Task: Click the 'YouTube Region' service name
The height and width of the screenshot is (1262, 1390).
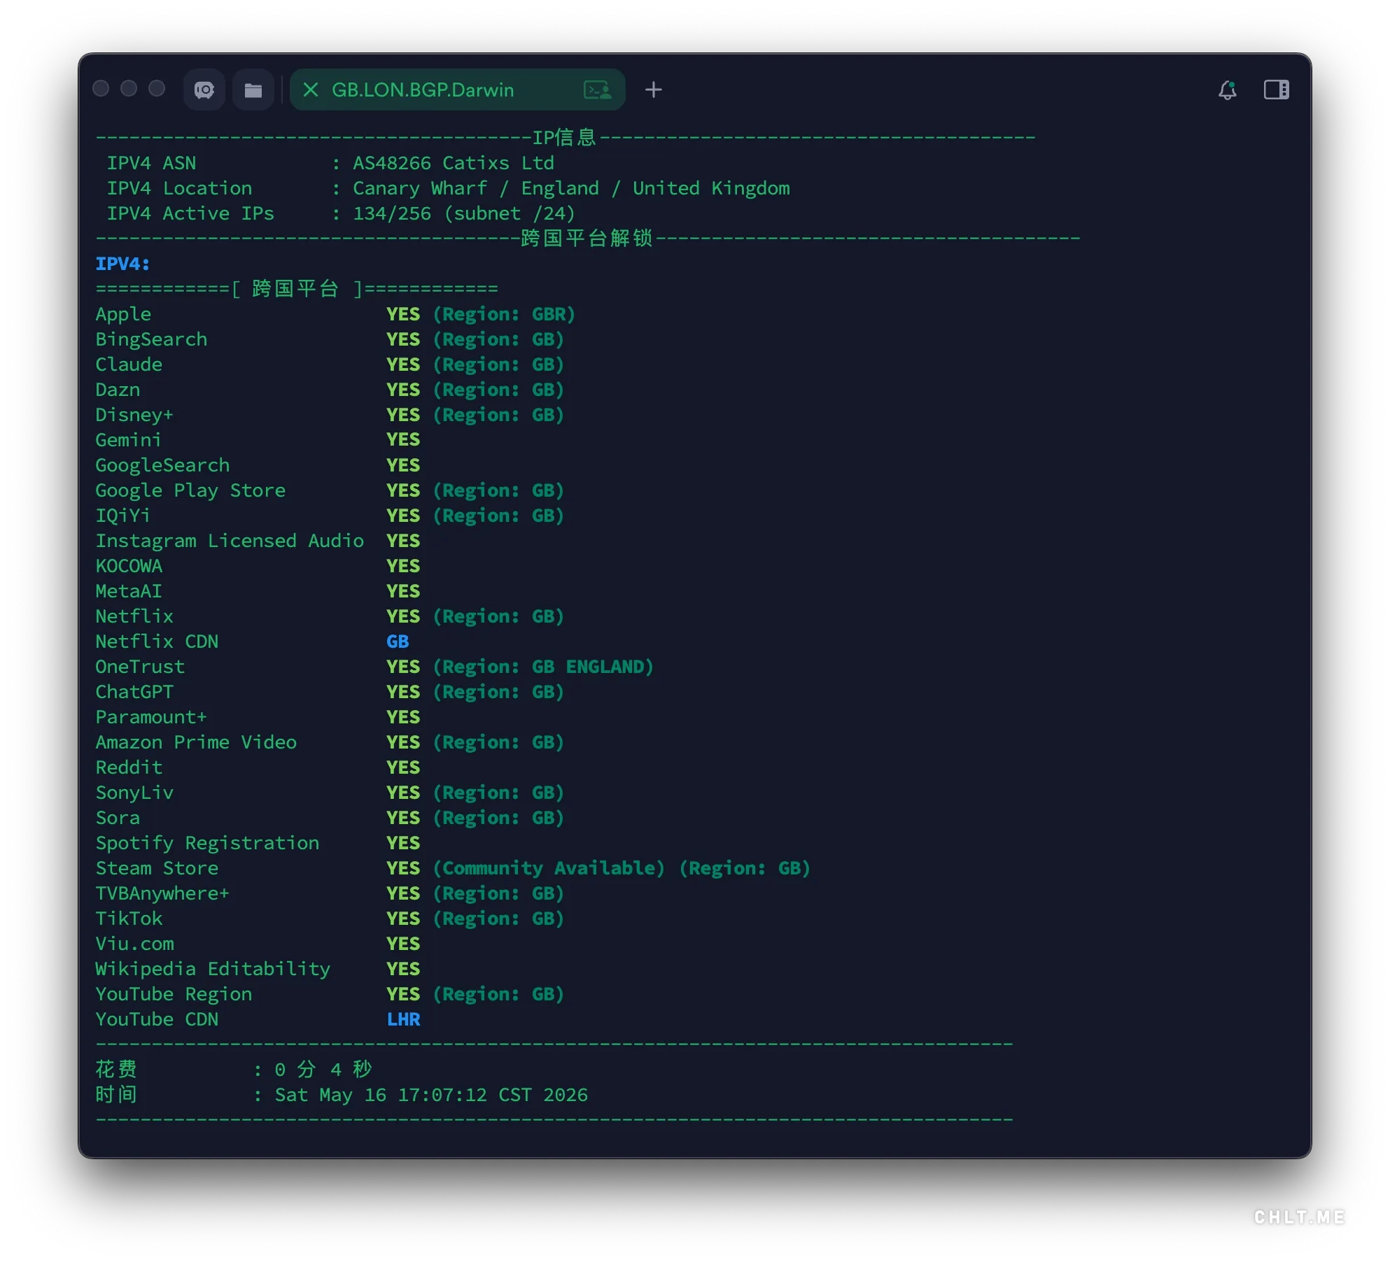Action: click(174, 994)
